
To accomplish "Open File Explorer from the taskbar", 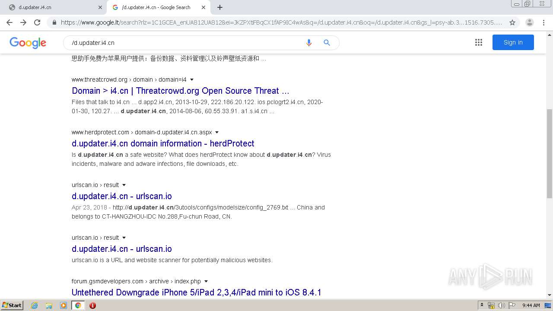I will (x=49, y=305).
